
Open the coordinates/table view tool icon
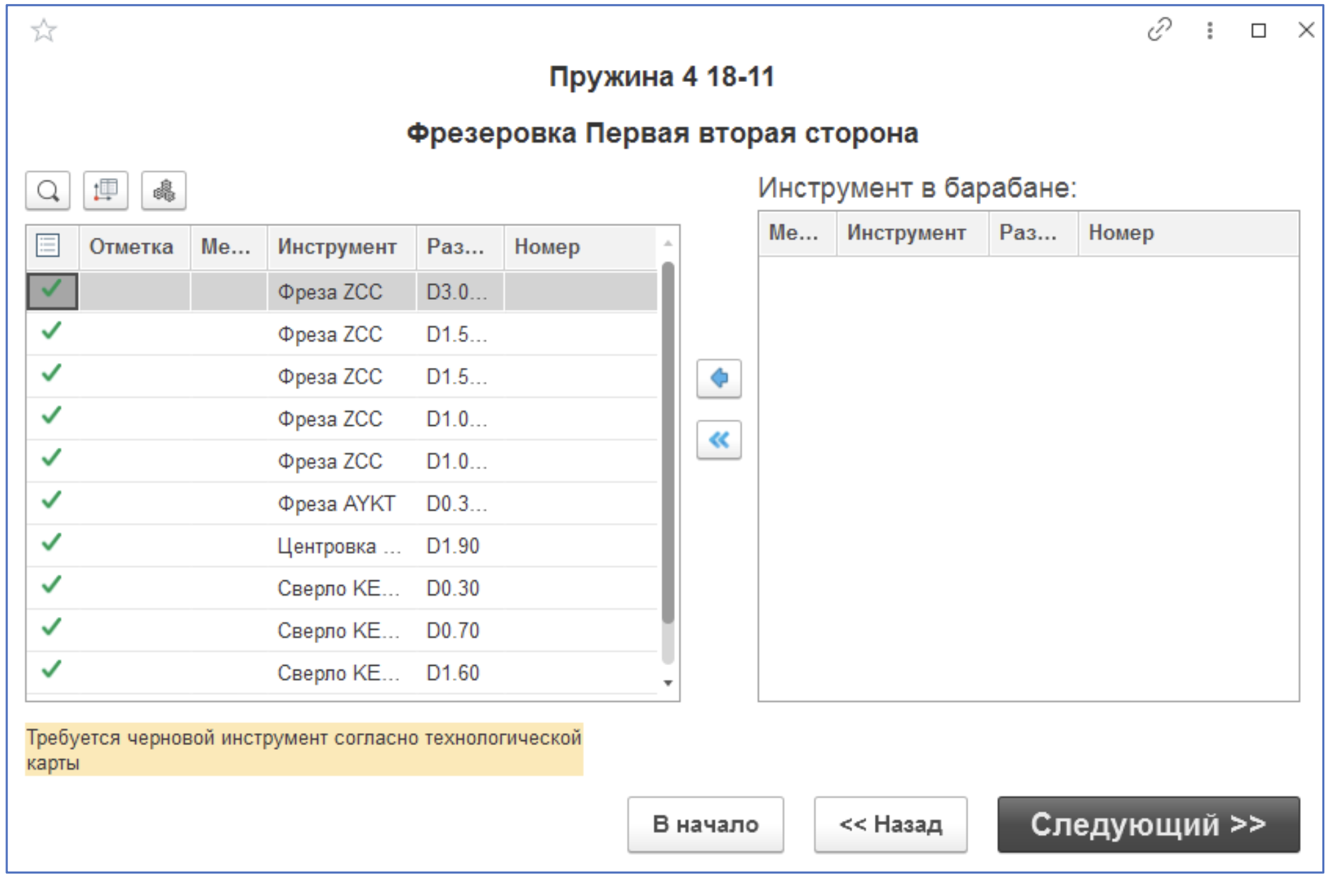[107, 191]
